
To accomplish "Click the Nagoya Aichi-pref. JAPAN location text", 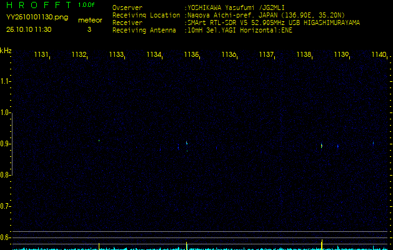I will click(266, 15).
